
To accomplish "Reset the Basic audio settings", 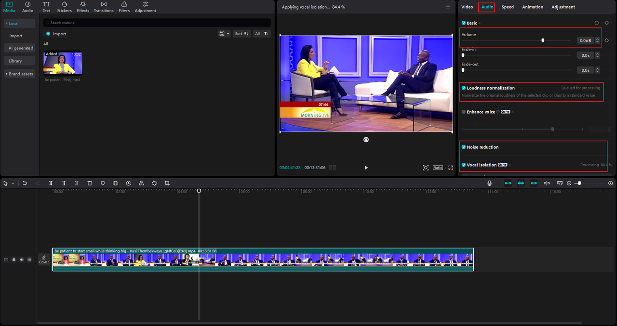I will click(597, 23).
